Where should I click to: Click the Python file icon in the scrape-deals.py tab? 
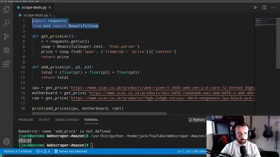coord(18,7)
